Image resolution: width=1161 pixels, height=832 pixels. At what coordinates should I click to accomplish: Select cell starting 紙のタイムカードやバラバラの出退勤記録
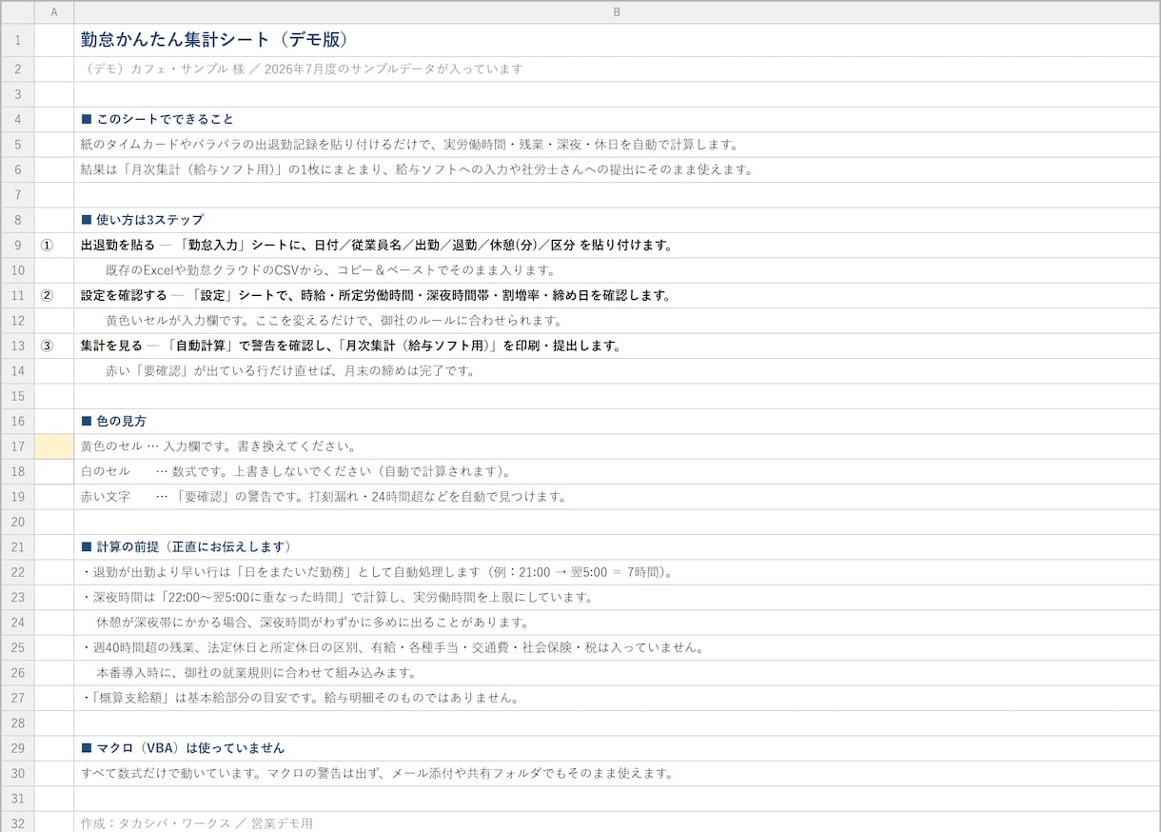[617, 145]
